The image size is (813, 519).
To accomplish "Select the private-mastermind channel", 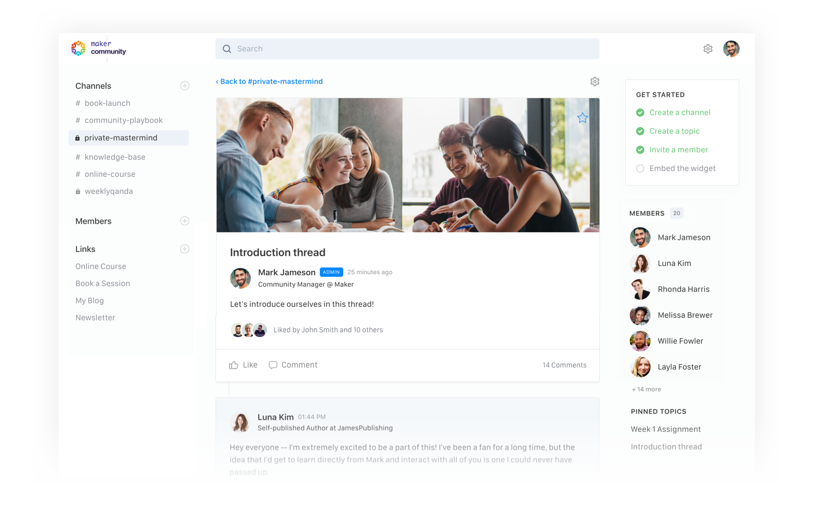I will (129, 138).
